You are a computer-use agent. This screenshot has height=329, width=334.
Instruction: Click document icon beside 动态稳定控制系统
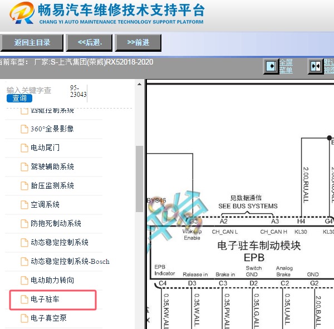(24, 243)
